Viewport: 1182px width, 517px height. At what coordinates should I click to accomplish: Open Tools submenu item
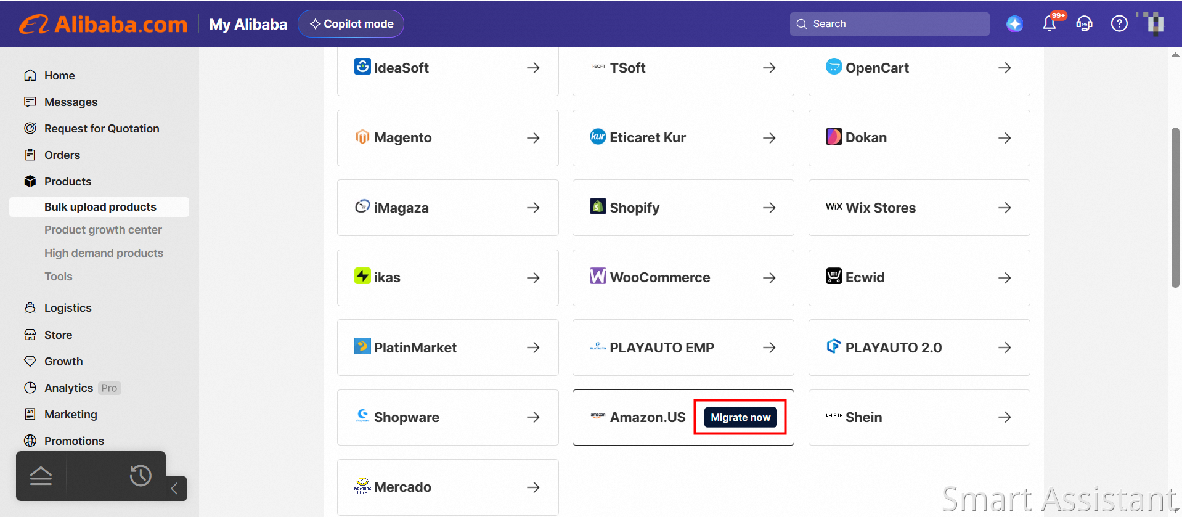coord(59,277)
